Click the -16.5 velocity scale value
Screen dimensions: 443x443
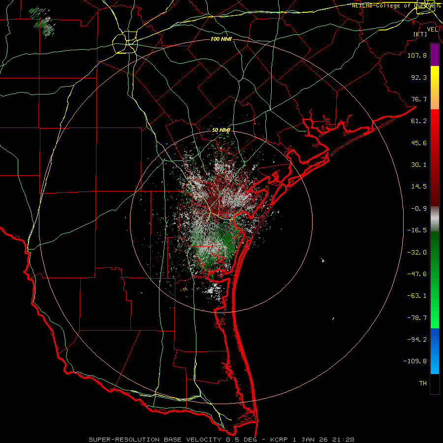point(417,230)
